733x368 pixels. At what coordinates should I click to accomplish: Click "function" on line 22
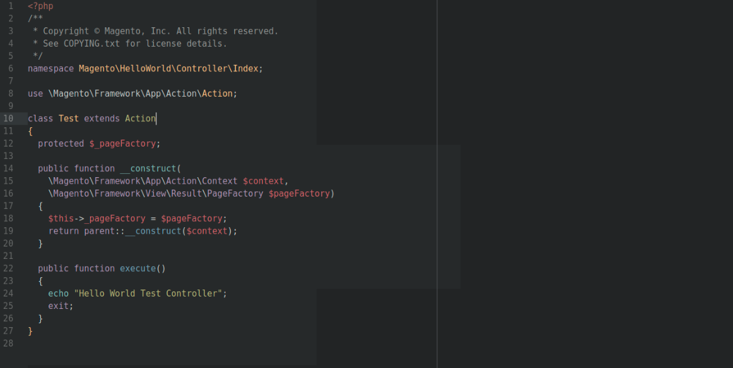[x=95, y=269]
